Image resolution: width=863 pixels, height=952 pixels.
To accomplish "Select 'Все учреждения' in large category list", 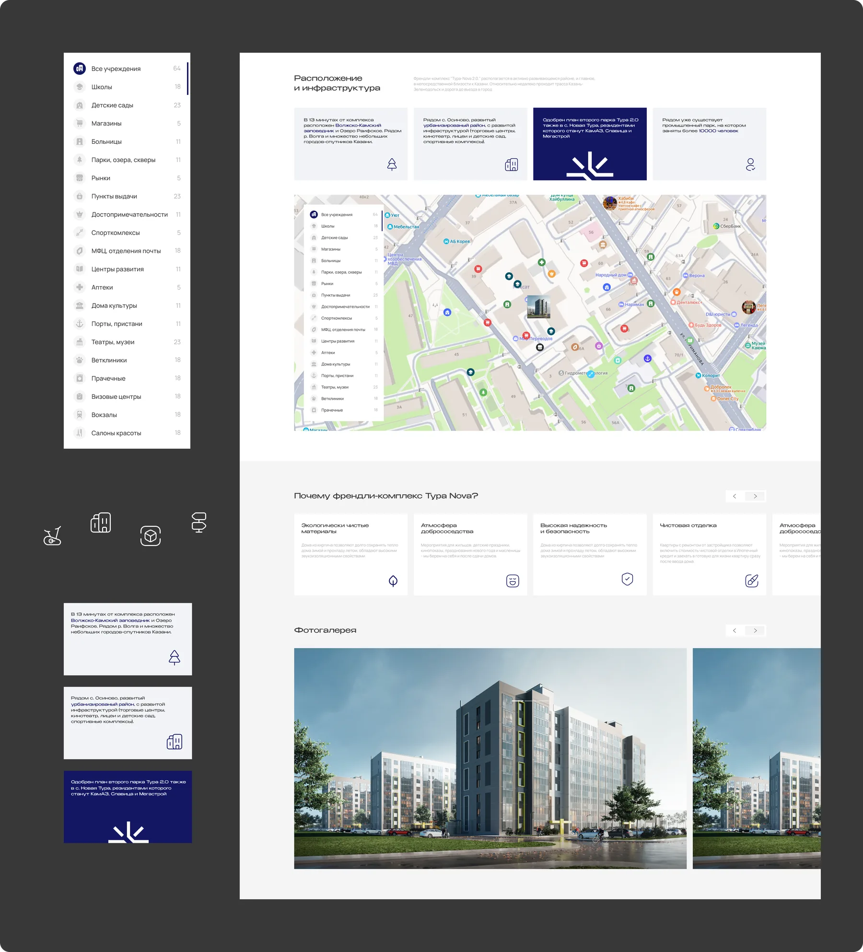I will (127, 69).
